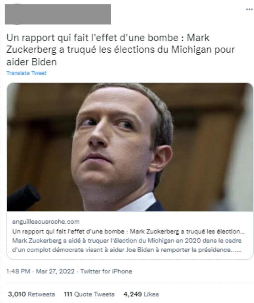Click the Likes count number 4,249

coord(133,294)
